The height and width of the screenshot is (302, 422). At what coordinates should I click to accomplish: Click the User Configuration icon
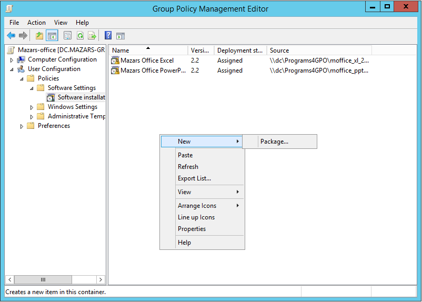click(21, 69)
